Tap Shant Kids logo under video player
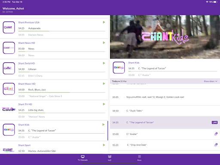220x165 pixels. coord(119,67)
